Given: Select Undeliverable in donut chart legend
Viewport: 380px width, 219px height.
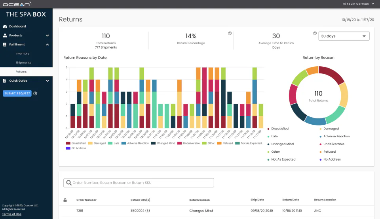Looking at the screenshot, I should tap(332, 144).
